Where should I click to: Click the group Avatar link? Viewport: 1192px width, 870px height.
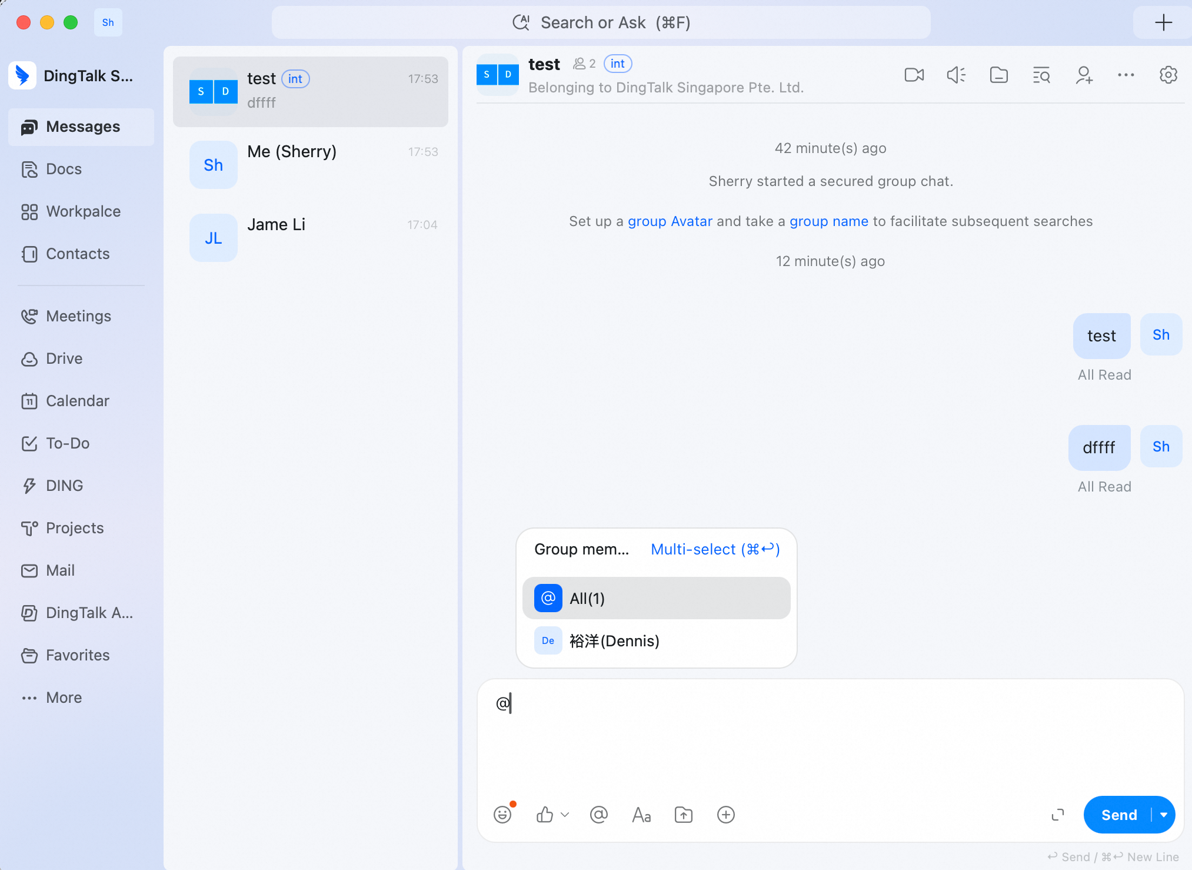tap(670, 221)
